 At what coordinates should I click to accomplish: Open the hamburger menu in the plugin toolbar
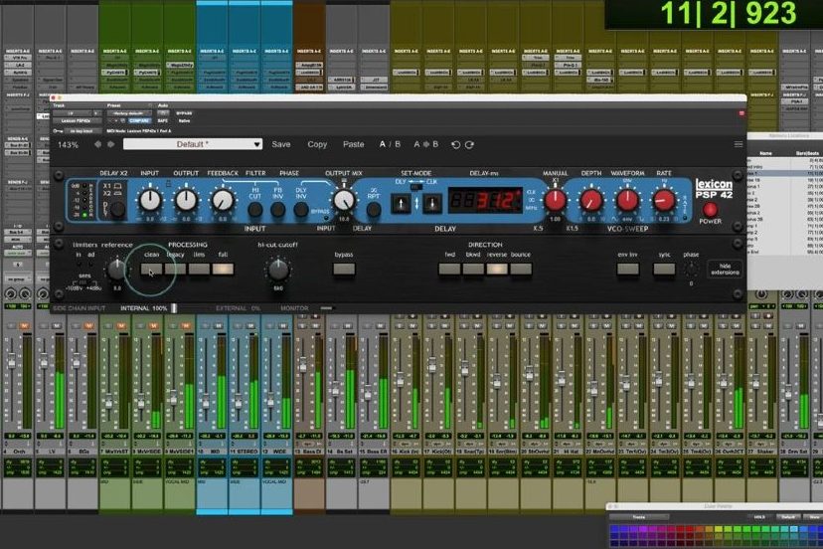(x=738, y=144)
